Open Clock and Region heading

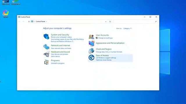click(104, 49)
